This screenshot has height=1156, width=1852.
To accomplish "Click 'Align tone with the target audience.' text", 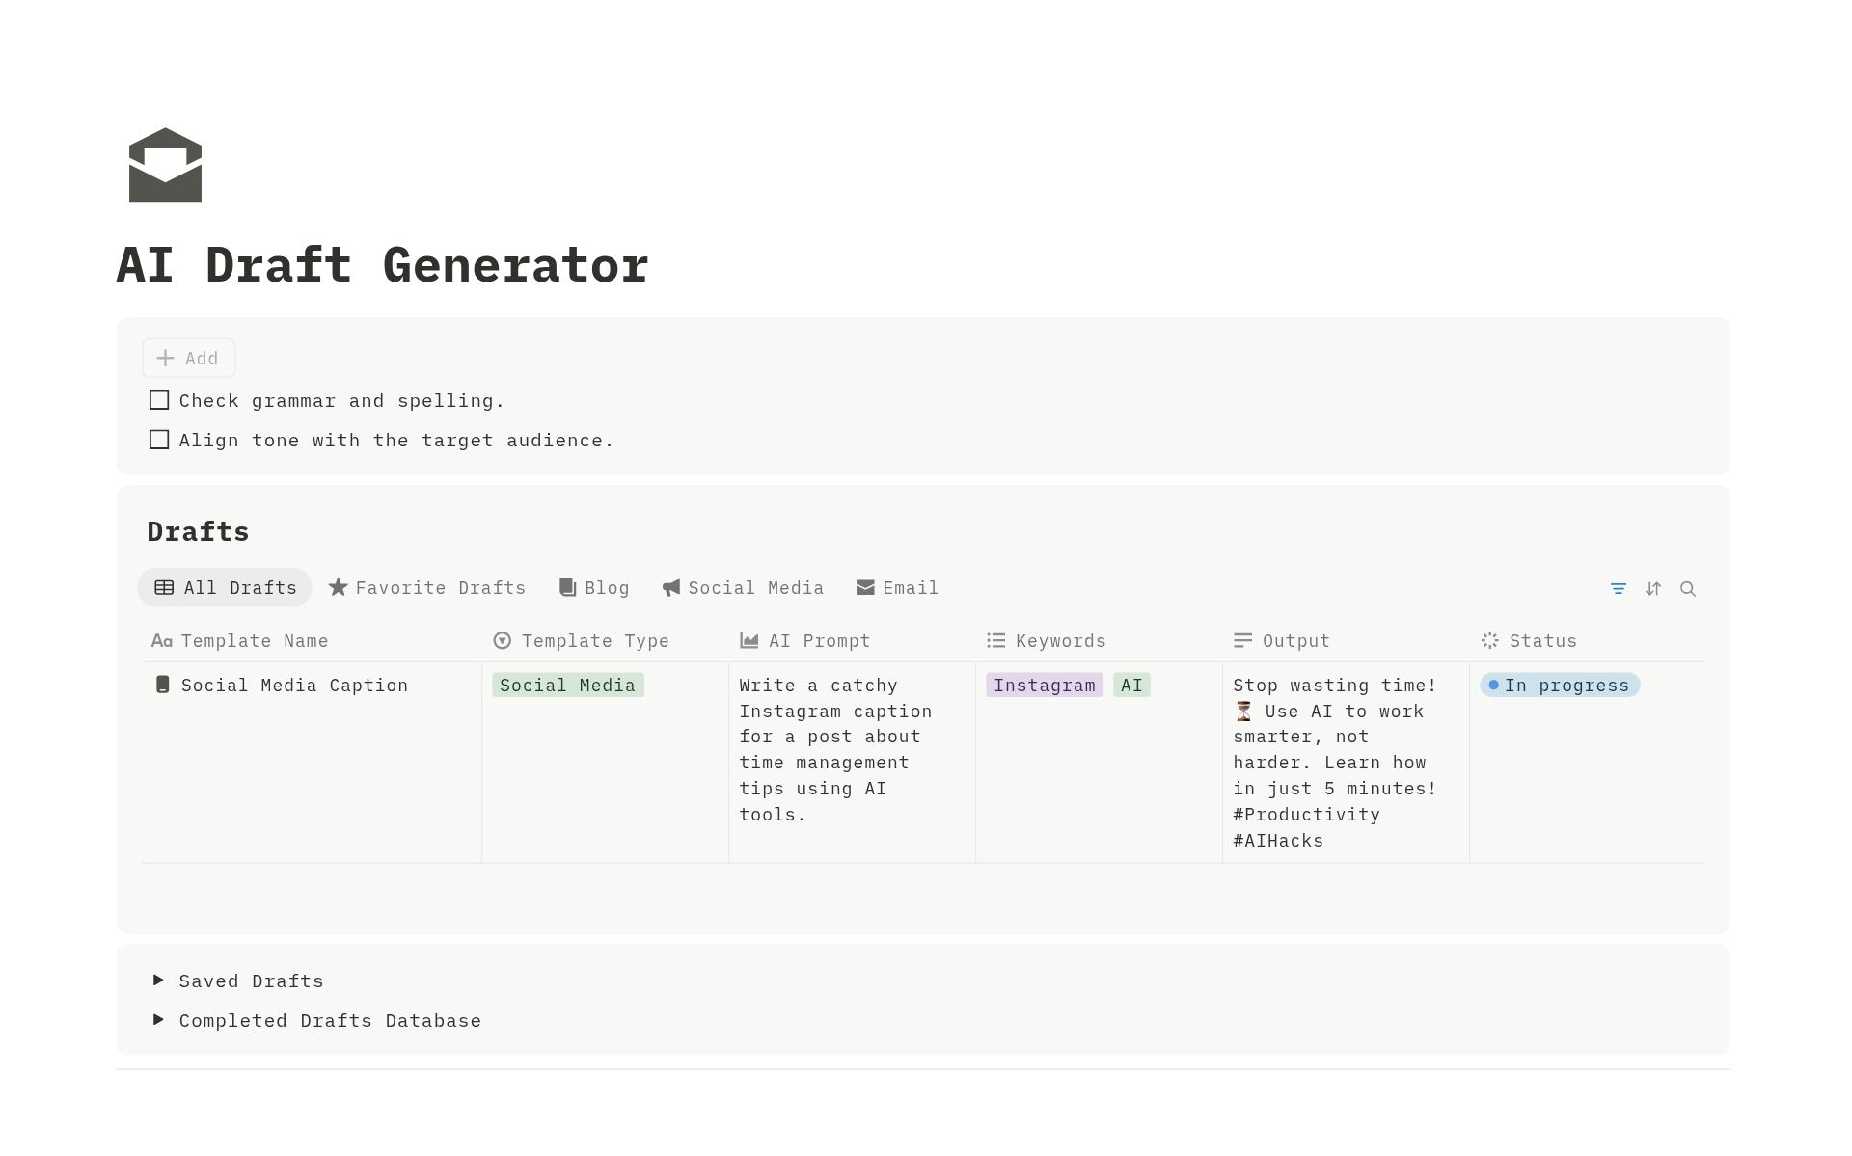I will 396,441.
